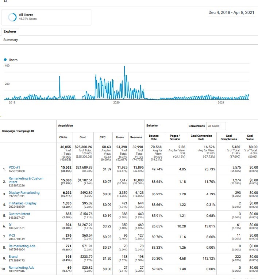Screen dimensions: 258x279
Task: Click Display Remarketing bounce rate 86.92%
Action: click(x=157, y=194)
